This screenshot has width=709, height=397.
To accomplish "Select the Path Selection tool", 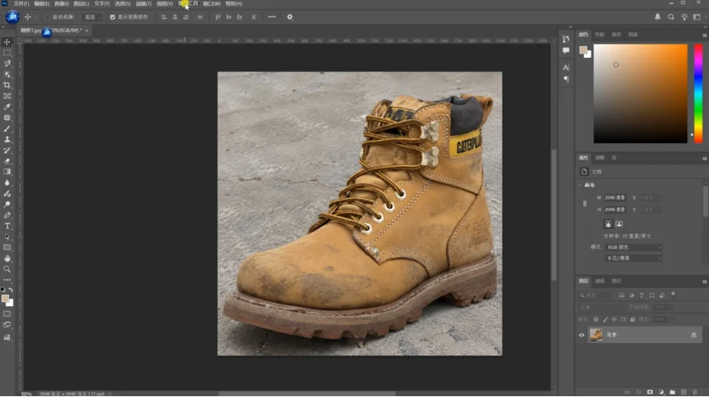I will pos(7,237).
